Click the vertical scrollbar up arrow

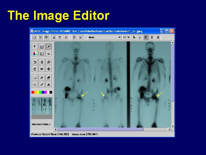173,43
